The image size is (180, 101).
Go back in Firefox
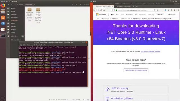pos(95,10)
